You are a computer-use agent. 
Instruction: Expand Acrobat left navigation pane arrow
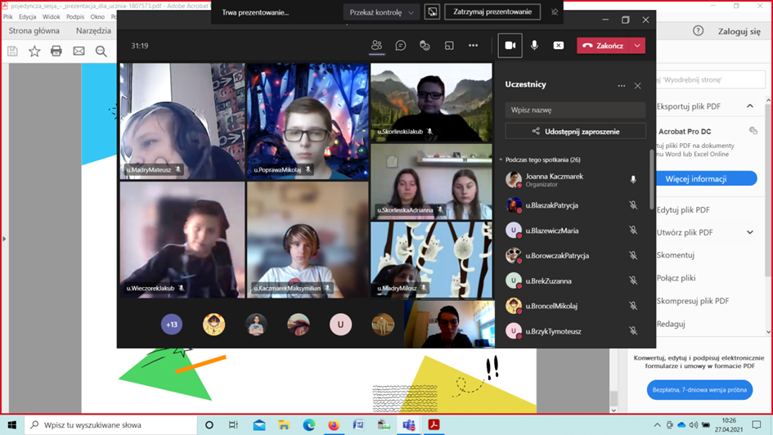pyautogui.click(x=4, y=239)
